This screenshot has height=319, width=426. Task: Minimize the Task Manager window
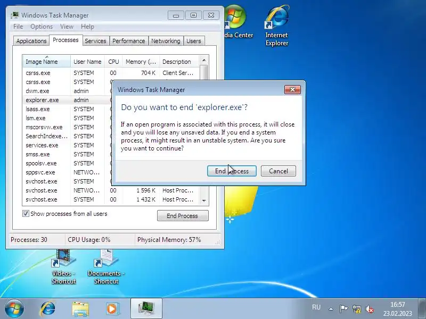coord(176,15)
